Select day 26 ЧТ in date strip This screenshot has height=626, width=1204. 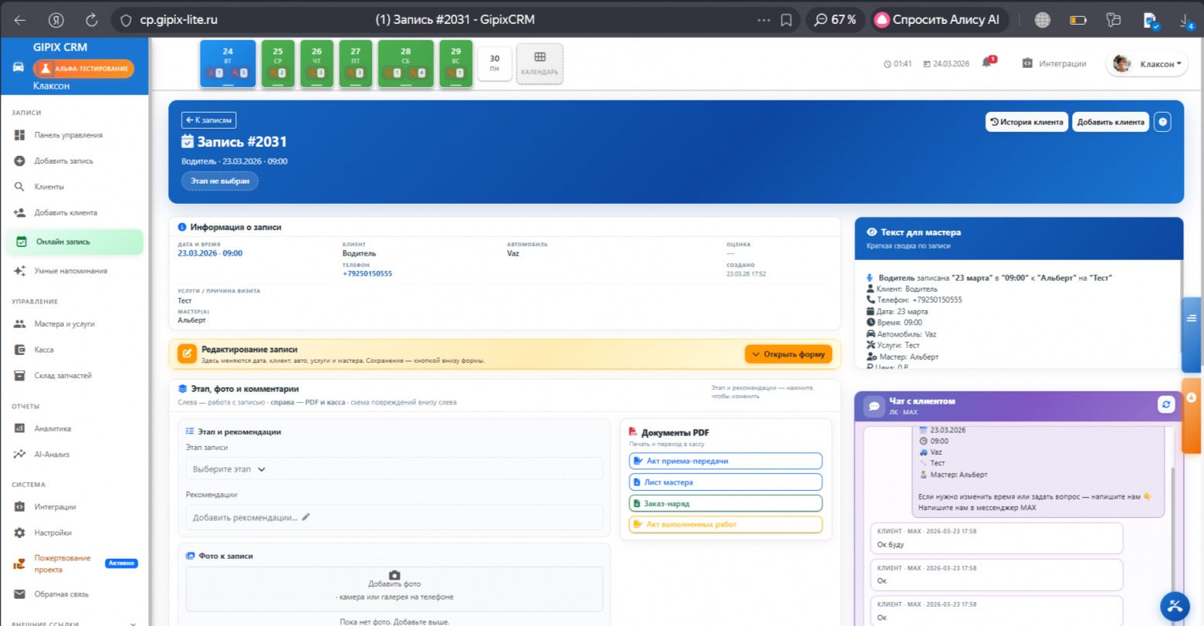(x=316, y=63)
